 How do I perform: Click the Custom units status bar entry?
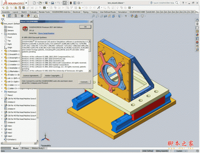[x=179, y=151]
